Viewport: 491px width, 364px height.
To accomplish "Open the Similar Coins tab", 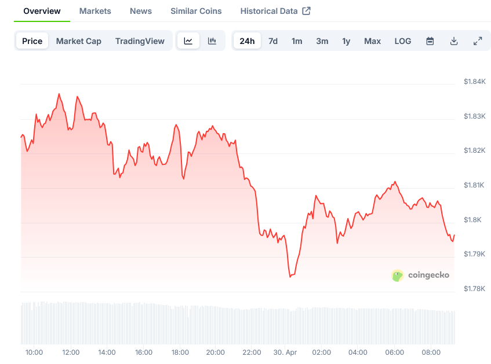I will (196, 11).
